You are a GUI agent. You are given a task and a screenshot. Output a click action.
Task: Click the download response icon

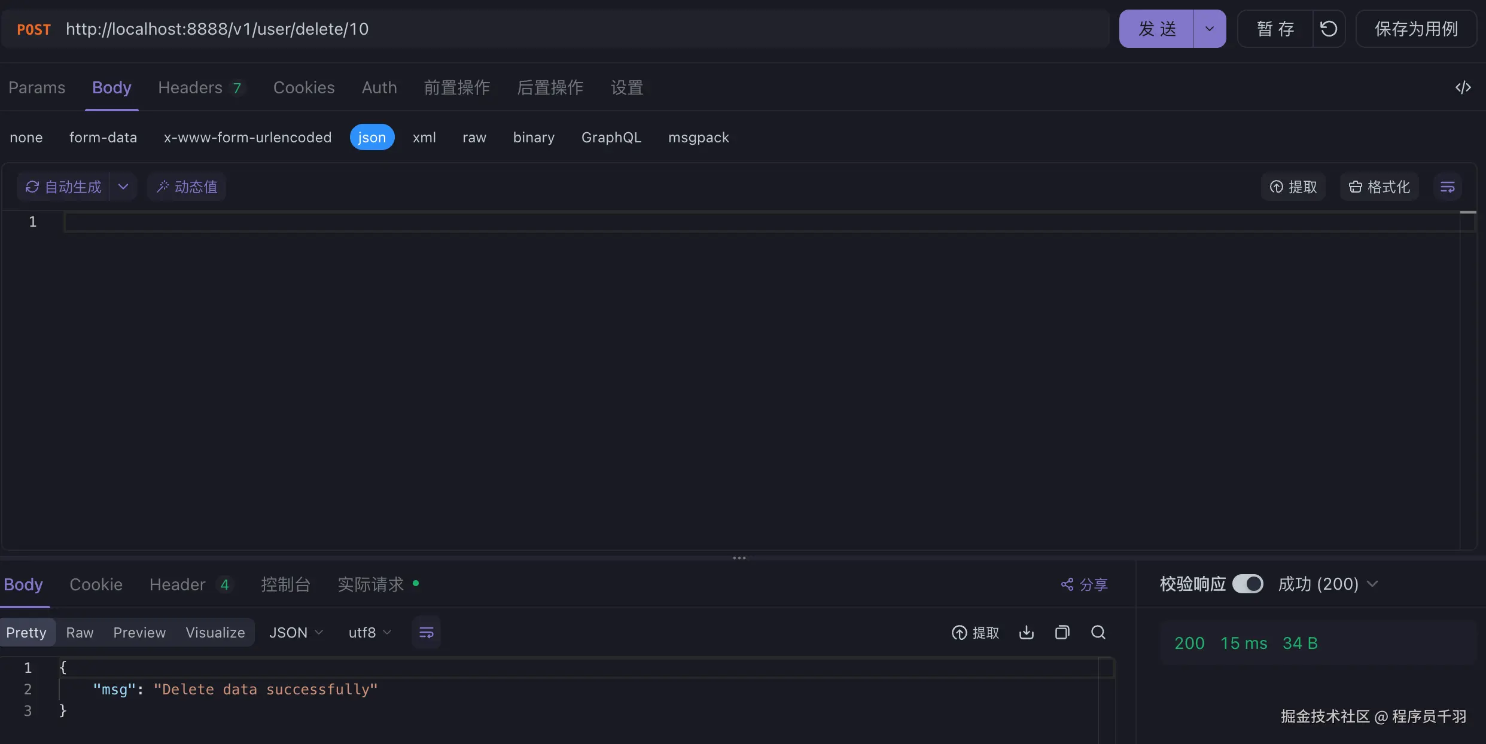coord(1027,632)
